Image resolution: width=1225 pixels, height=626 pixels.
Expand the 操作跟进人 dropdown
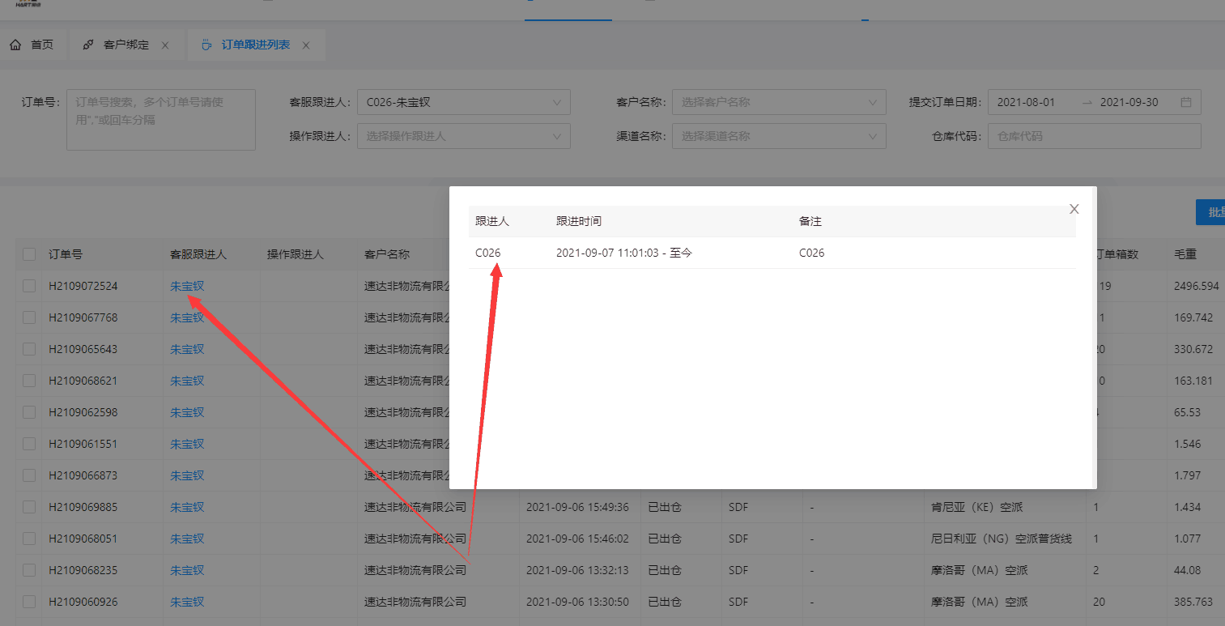point(463,136)
